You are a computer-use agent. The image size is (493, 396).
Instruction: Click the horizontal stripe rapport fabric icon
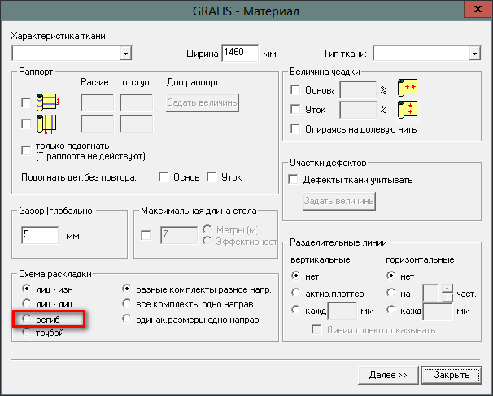click(x=46, y=102)
